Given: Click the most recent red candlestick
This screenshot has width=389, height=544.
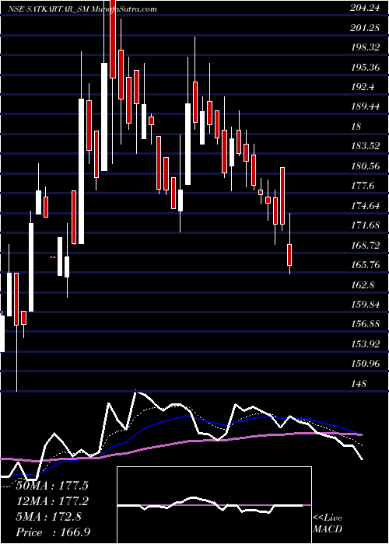Looking at the screenshot, I should pyautogui.click(x=289, y=255).
